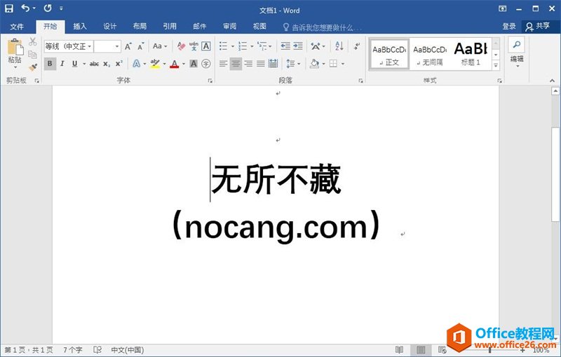Apply character border with boxed A icon
Screen dimensions: 561x357
click(x=206, y=46)
